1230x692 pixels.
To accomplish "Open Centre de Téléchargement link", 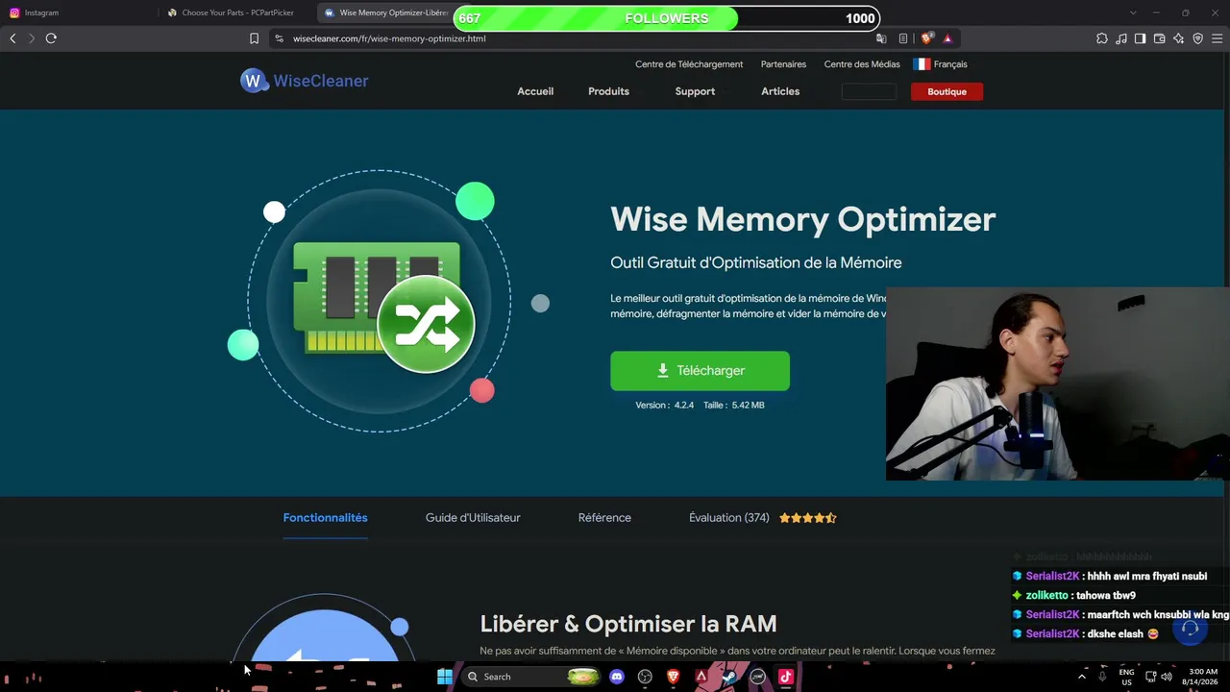I will click(689, 64).
